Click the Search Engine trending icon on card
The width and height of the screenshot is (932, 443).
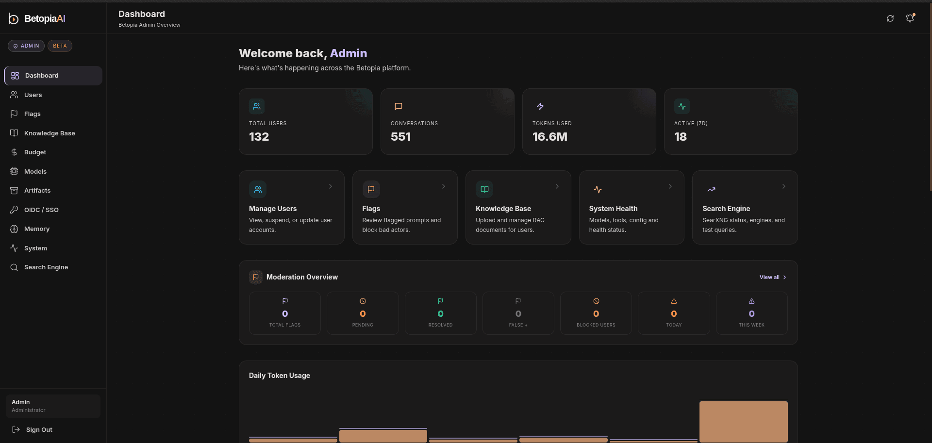point(711,189)
